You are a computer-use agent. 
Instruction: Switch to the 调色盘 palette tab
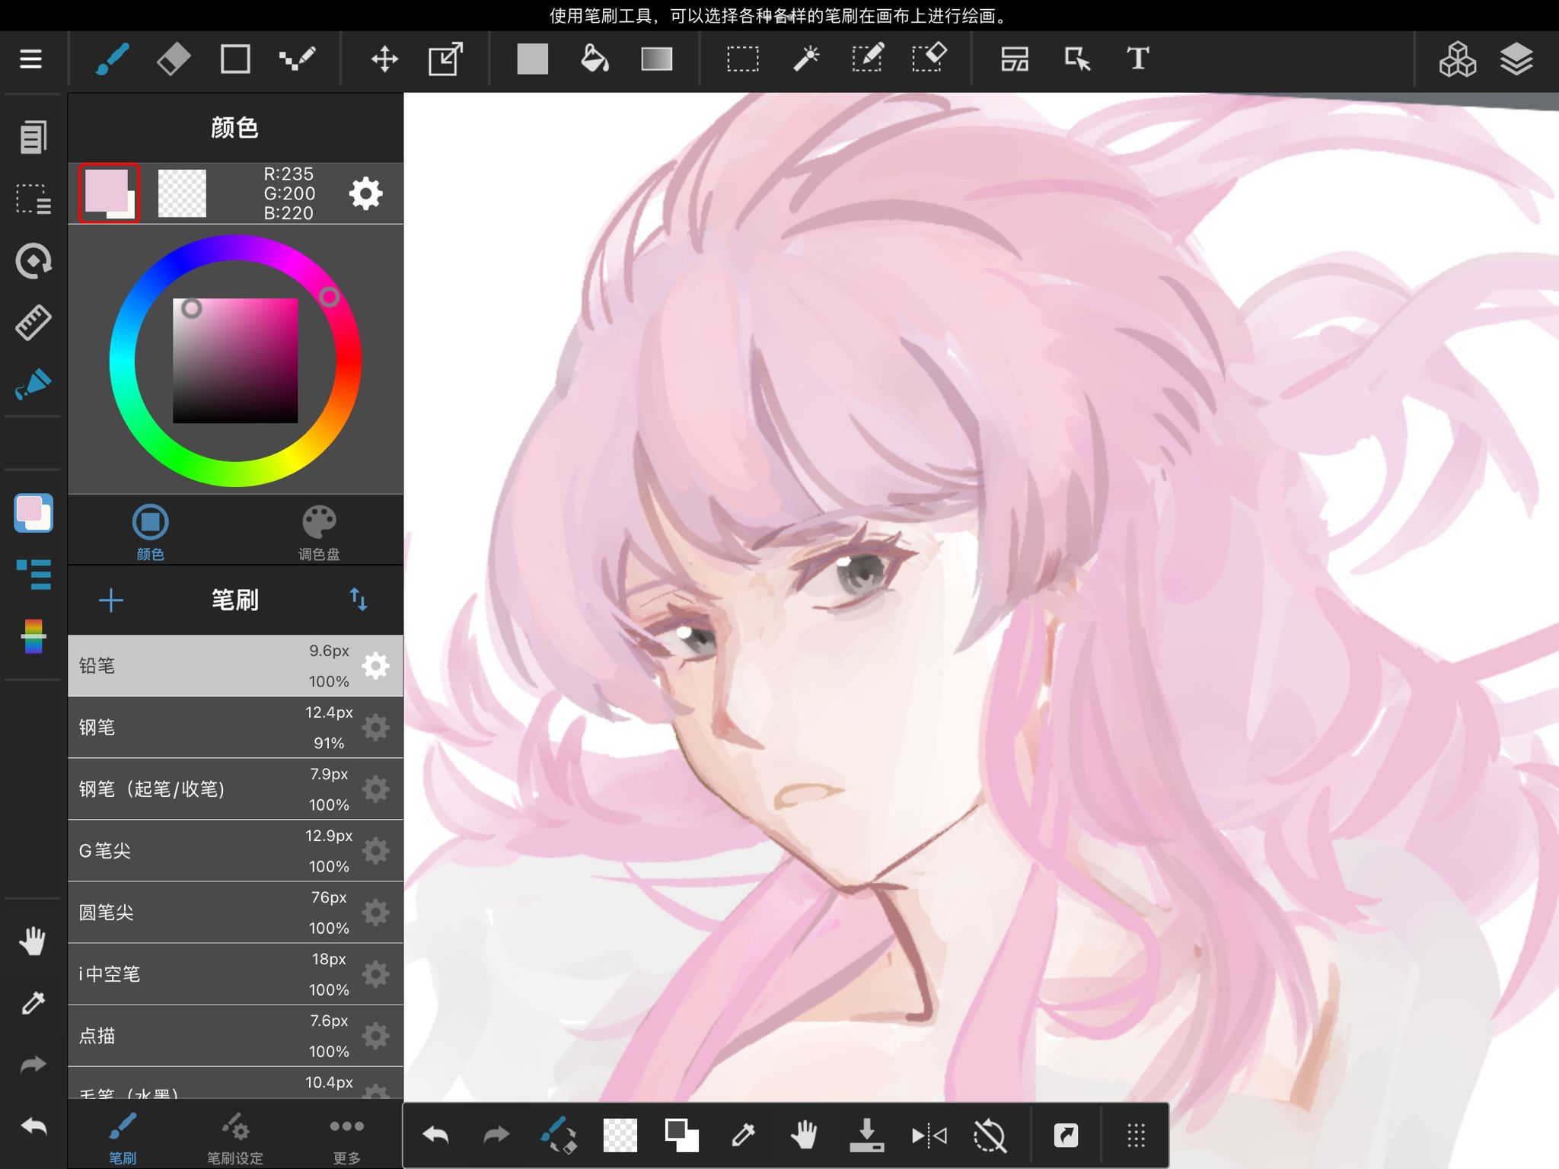(x=319, y=532)
